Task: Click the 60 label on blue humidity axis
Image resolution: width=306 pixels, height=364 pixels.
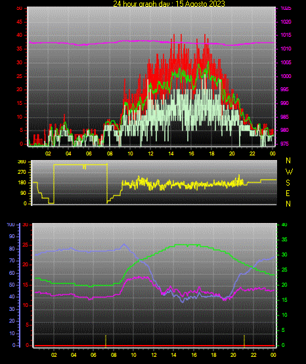Action: point(12,273)
